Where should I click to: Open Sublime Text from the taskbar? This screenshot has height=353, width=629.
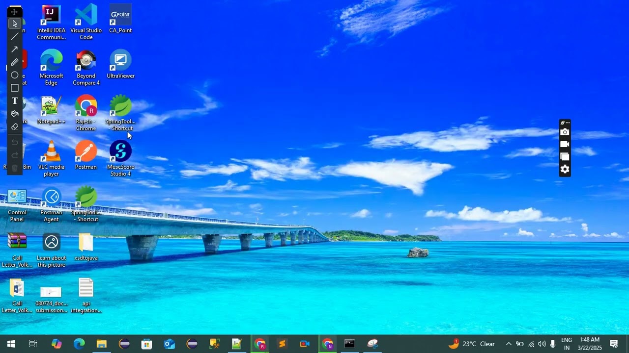tap(282, 344)
